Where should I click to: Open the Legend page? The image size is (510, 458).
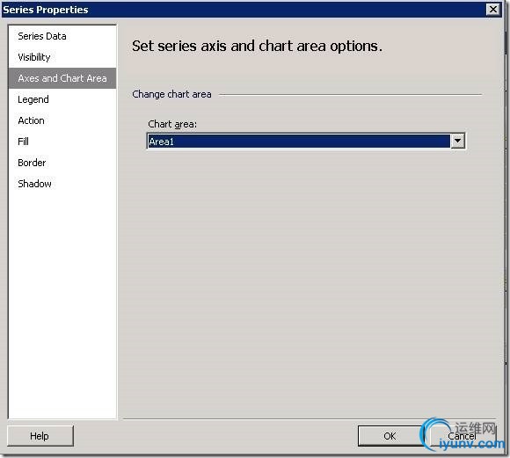[62, 99]
